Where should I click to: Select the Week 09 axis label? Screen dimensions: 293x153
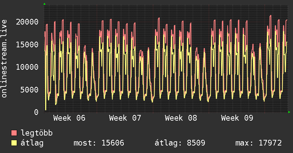click(x=237, y=118)
